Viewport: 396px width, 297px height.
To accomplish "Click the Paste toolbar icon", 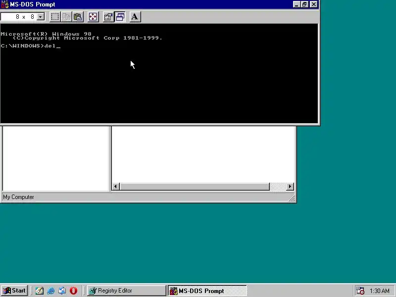I will pyautogui.click(x=78, y=17).
